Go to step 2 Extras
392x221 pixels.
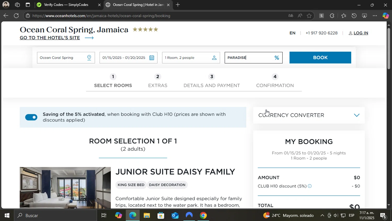click(x=158, y=81)
